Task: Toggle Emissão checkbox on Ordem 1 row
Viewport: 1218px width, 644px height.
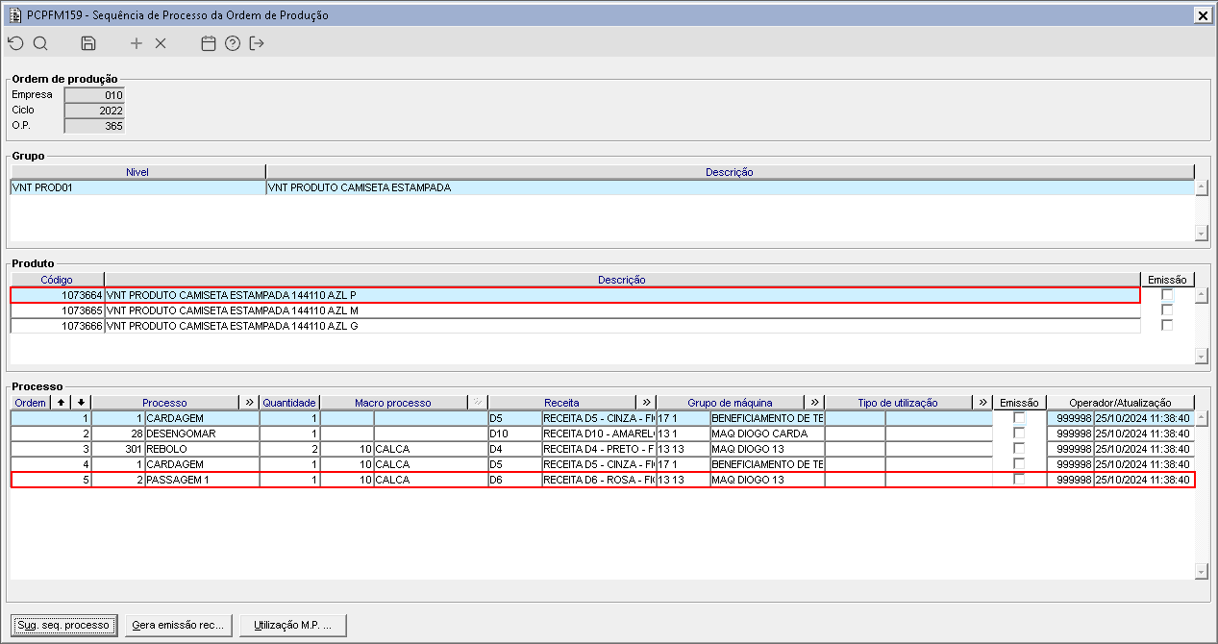Action: (1019, 418)
